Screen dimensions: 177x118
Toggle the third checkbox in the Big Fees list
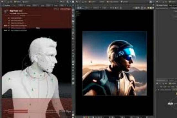click(9, 23)
